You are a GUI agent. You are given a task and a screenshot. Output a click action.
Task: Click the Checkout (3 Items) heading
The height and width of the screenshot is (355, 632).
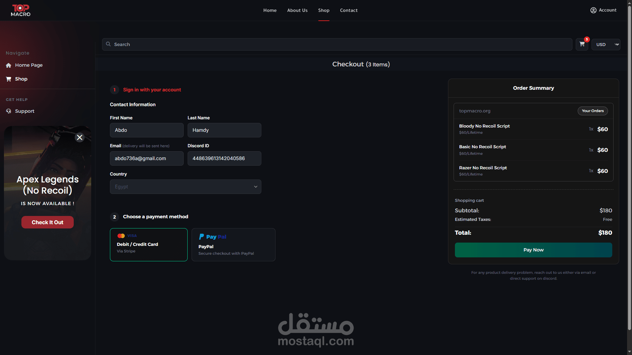pos(361,64)
